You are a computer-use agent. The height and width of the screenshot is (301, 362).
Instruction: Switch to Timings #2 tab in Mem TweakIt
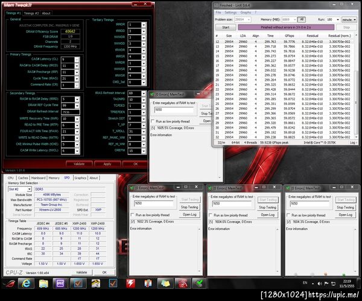click(x=31, y=13)
